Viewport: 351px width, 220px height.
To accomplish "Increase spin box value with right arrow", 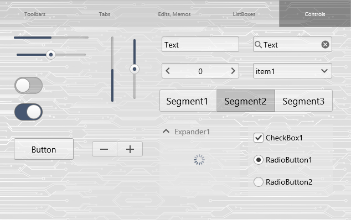I will (233, 71).
